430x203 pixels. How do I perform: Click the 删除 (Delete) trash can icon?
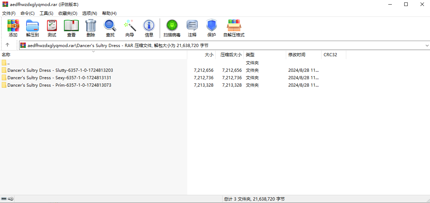coord(91,25)
